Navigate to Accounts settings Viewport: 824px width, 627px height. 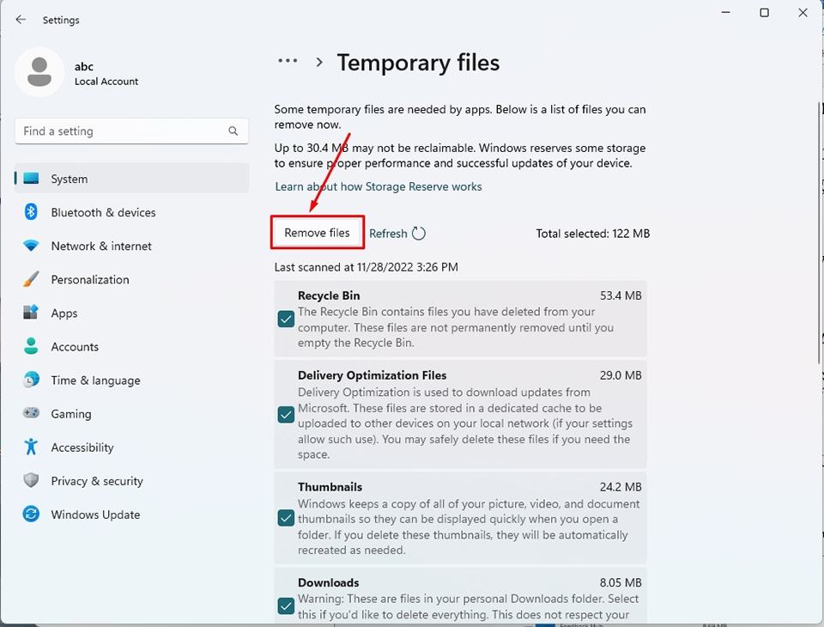pyautogui.click(x=131, y=347)
